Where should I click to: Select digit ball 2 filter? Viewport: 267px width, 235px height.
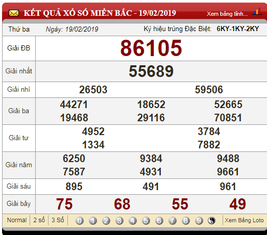[106, 221]
